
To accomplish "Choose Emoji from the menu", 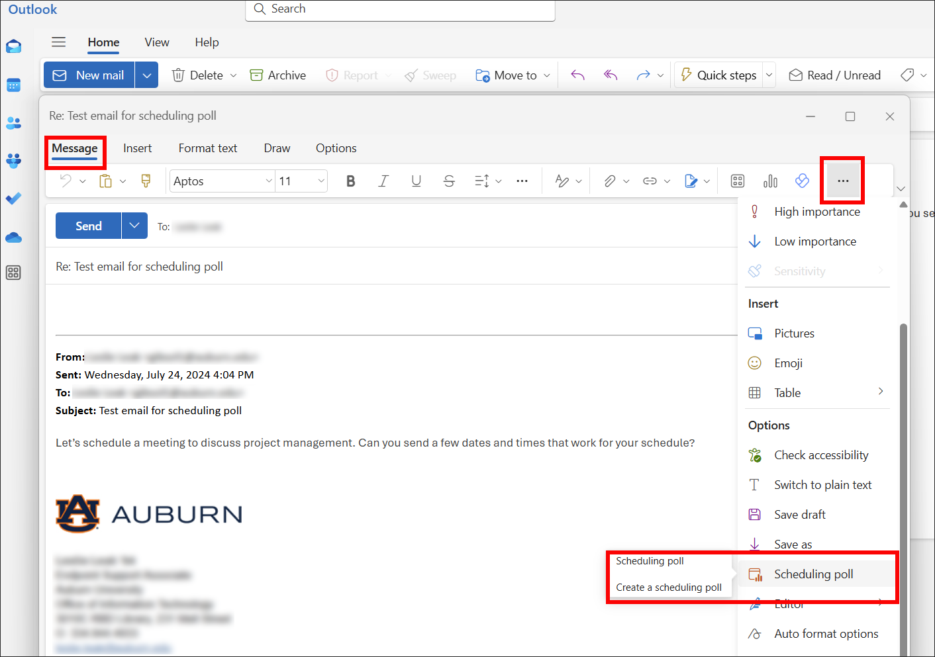I will (x=818, y=363).
